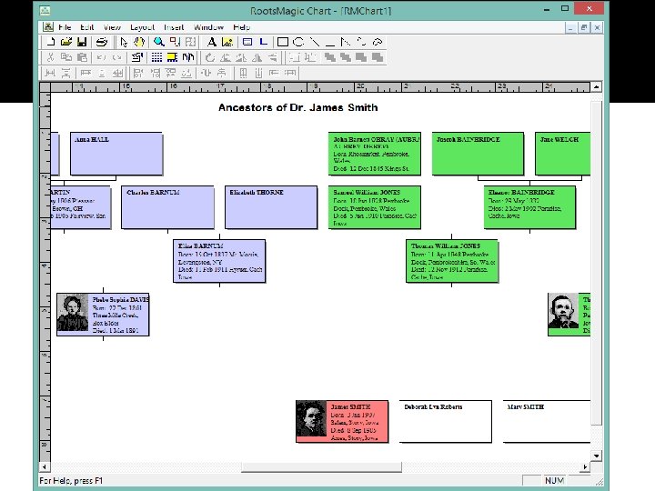Open the Layout menu
Screen dimensions: 655x491
[x=143, y=27]
